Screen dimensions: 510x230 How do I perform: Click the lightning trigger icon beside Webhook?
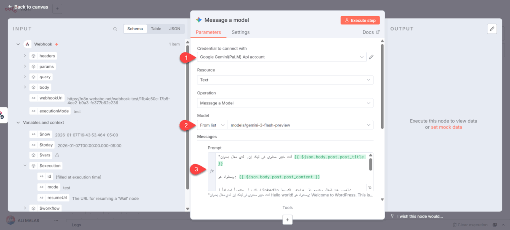coord(57,44)
